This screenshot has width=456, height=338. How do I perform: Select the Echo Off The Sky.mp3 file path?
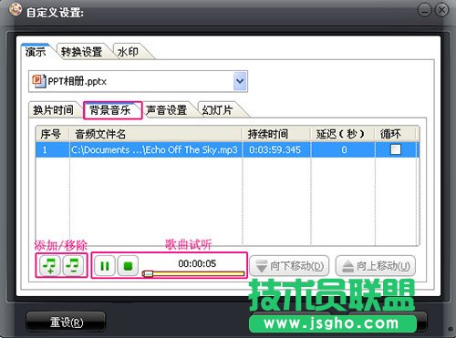pos(154,149)
